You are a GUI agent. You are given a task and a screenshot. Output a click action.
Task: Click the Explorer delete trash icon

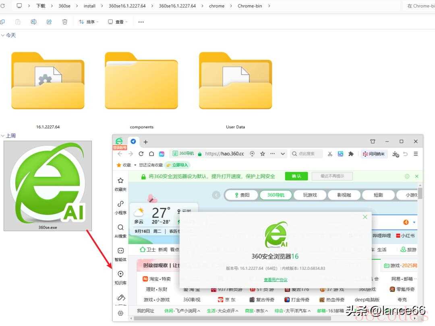pyautogui.click(x=64, y=22)
